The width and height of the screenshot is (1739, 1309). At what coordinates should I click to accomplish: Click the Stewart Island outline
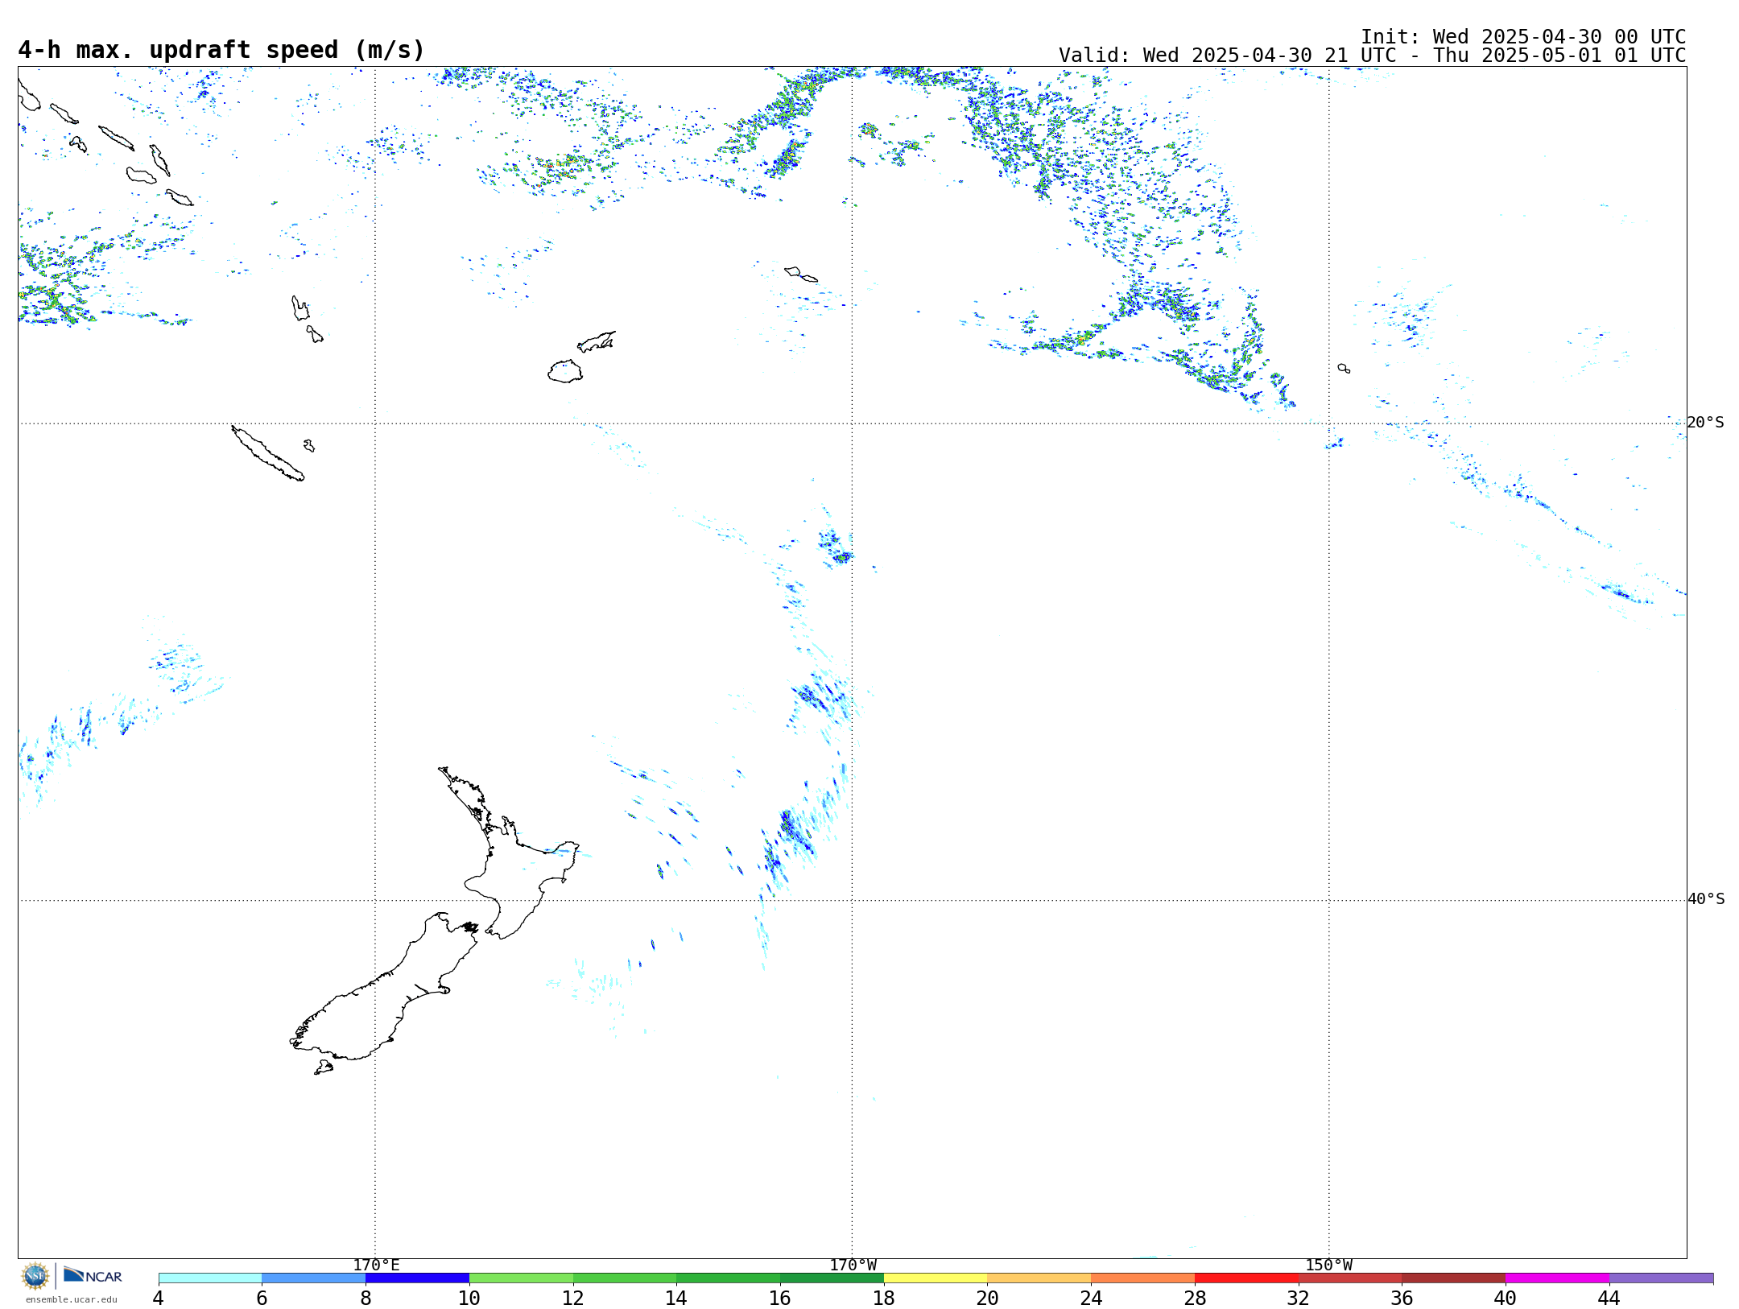(324, 1067)
